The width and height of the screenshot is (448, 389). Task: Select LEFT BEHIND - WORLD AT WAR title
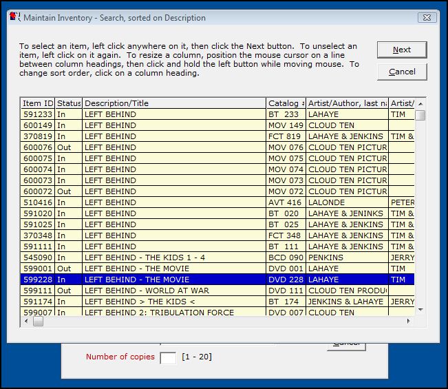pos(147,291)
